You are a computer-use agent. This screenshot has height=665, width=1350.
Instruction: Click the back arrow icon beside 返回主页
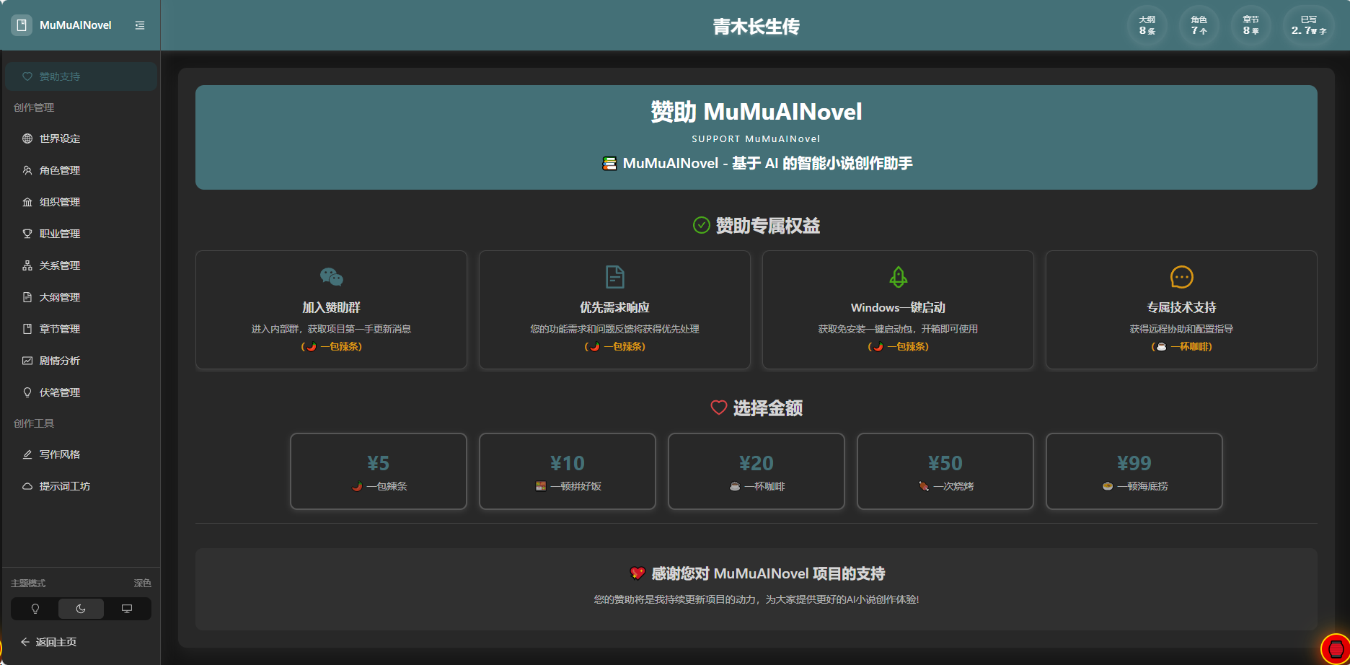pyautogui.click(x=25, y=642)
